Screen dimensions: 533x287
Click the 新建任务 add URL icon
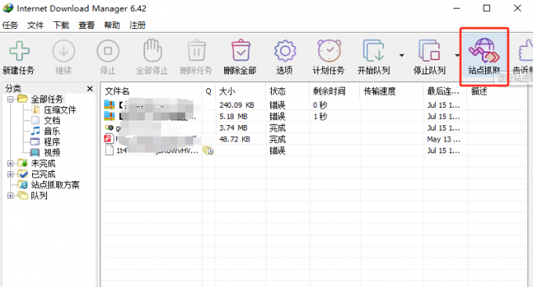pyautogui.click(x=19, y=51)
